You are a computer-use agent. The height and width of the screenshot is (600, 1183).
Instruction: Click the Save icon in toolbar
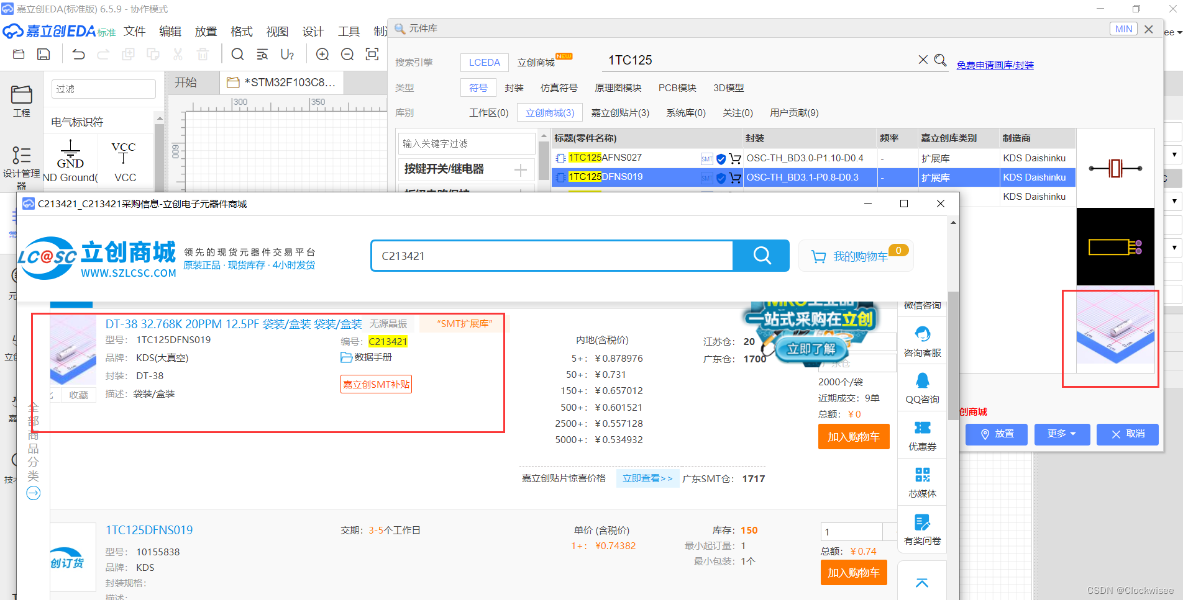pyautogui.click(x=43, y=55)
